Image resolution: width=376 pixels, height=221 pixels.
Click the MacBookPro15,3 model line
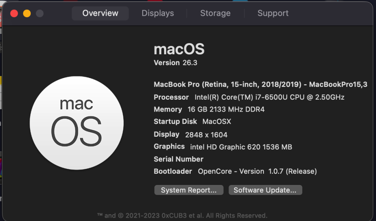coord(261,84)
